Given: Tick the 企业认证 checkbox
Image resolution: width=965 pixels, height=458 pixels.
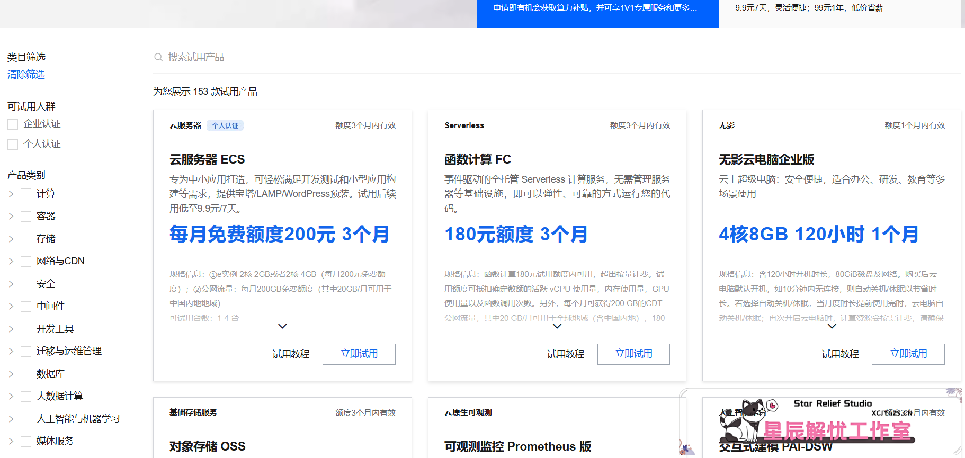Looking at the screenshot, I should click(13, 124).
